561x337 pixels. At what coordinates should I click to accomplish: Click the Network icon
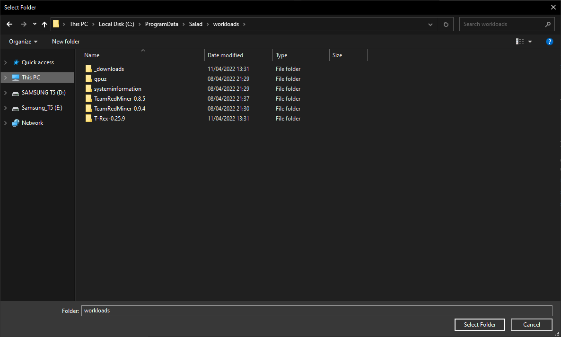[x=16, y=123]
